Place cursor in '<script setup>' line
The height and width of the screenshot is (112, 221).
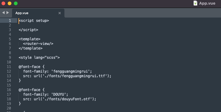coord(34,21)
